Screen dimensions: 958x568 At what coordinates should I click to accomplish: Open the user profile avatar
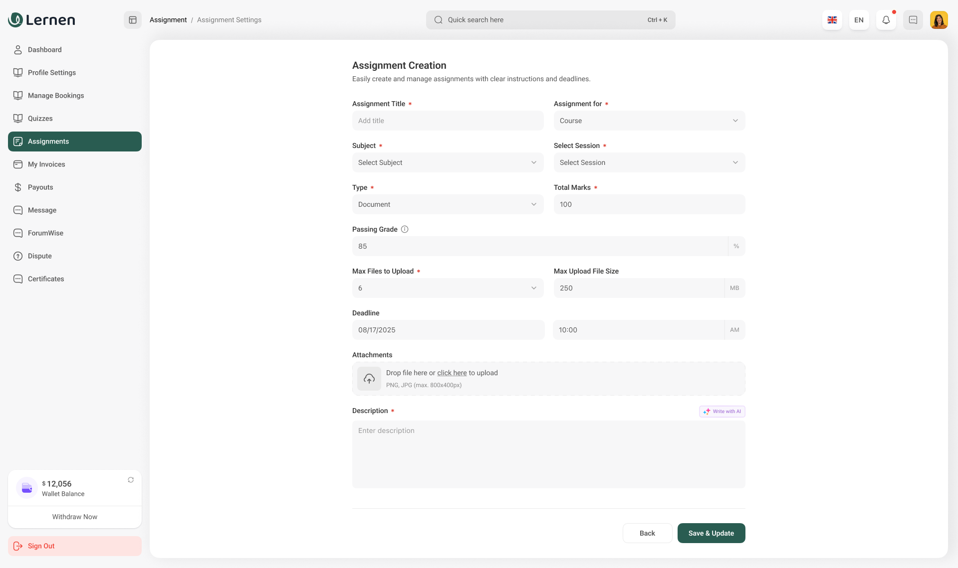pyautogui.click(x=939, y=20)
